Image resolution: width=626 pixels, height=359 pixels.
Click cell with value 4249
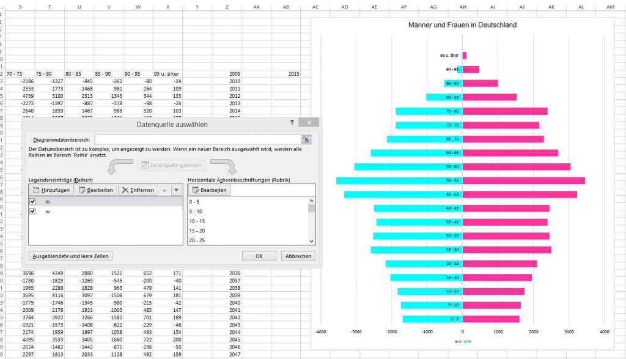click(50, 273)
